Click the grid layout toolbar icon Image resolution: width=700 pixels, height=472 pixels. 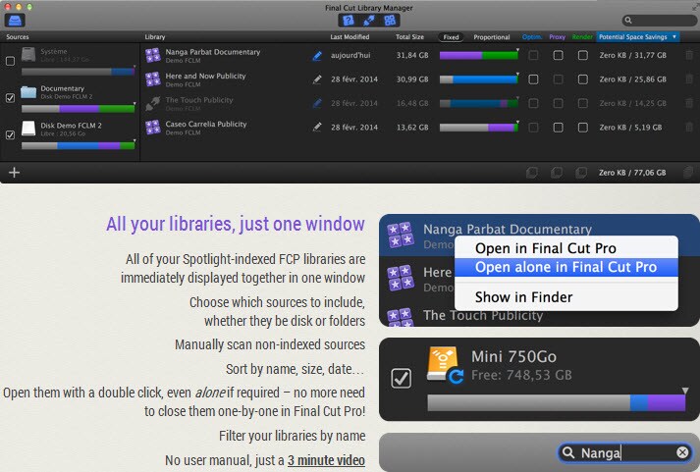(390, 21)
